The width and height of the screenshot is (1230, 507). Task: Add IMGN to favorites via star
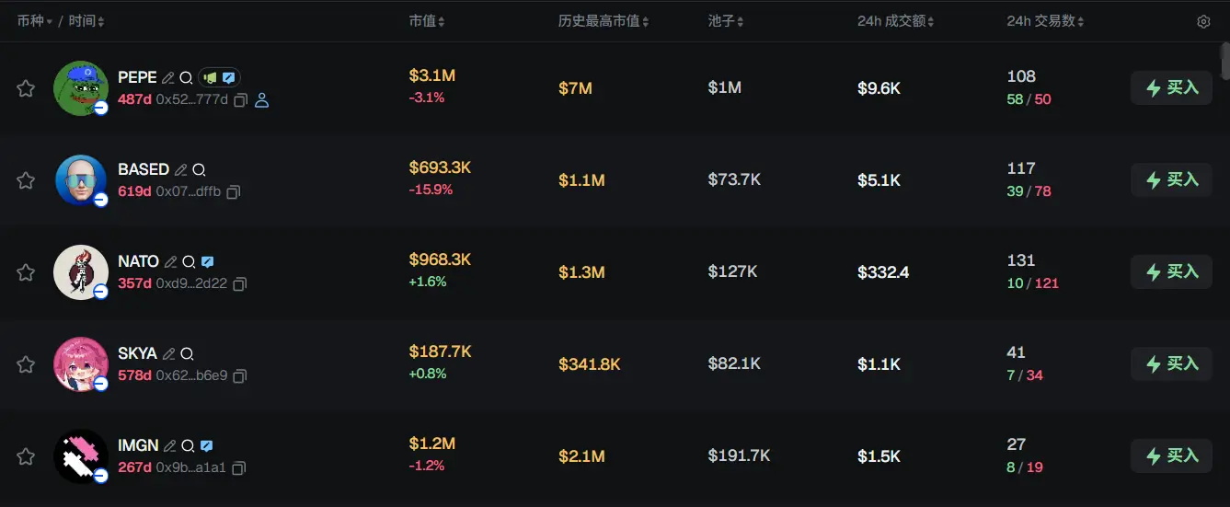26,456
